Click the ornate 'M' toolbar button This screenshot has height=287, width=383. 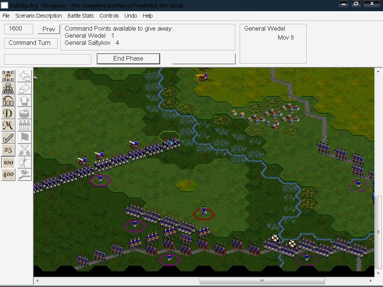point(8,125)
